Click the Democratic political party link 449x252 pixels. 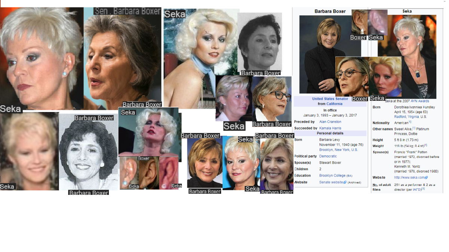pyautogui.click(x=328, y=156)
